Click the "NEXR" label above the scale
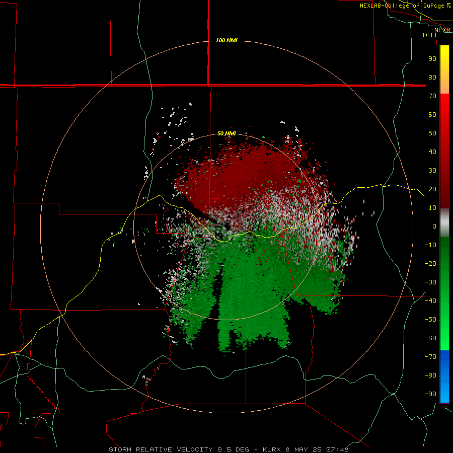This screenshot has height=453, width=453. [442, 30]
